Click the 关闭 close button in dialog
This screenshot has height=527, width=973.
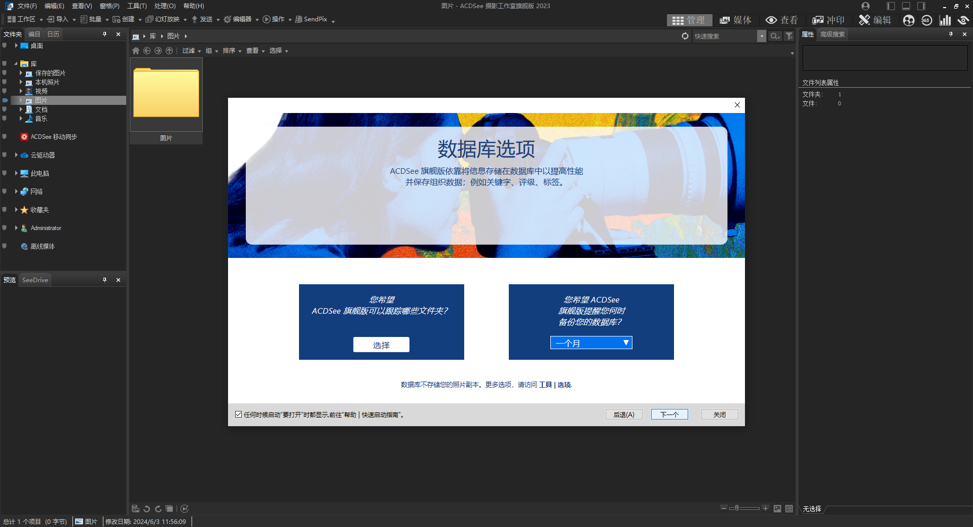(720, 415)
